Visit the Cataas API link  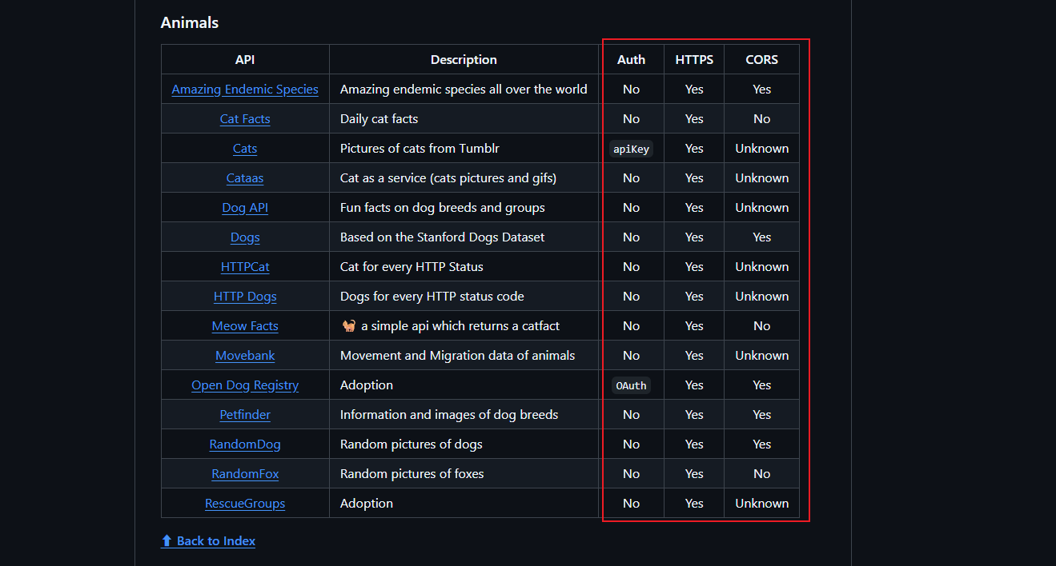245,178
